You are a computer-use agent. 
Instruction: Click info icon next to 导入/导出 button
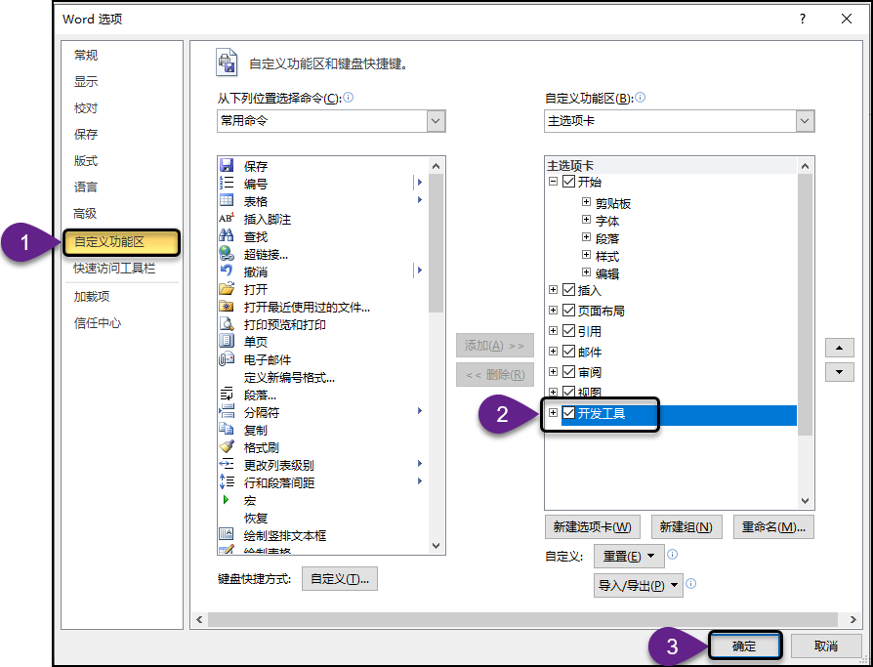[x=691, y=583]
